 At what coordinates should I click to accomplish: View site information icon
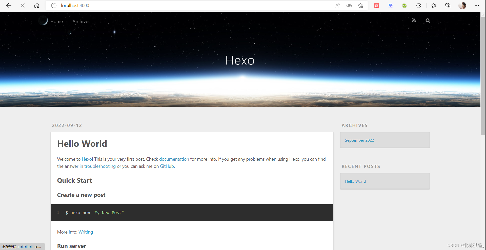click(54, 6)
